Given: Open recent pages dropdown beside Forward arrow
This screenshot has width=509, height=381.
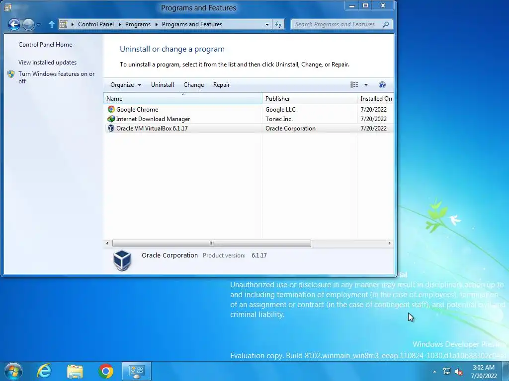Looking at the screenshot, I should pos(39,25).
